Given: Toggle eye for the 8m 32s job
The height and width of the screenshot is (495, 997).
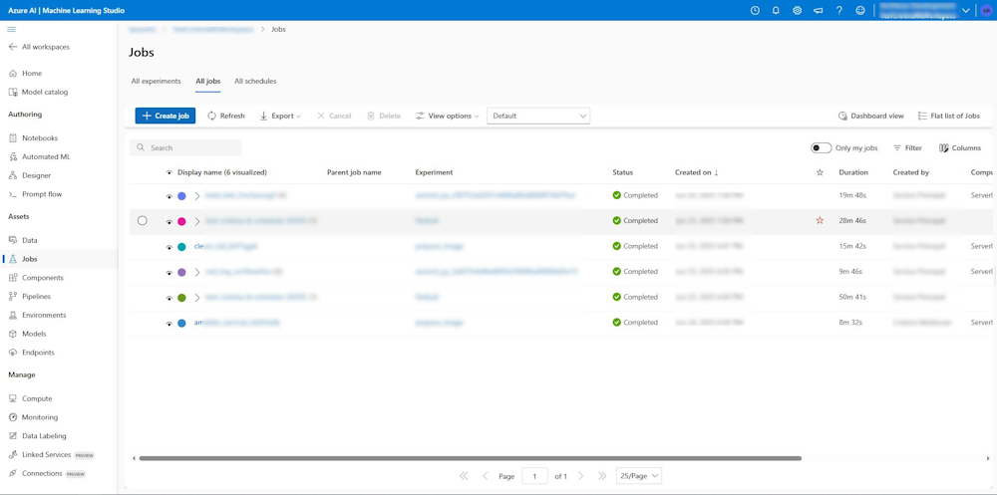Looking at the screenshot, I should click(x=169, y=324).
